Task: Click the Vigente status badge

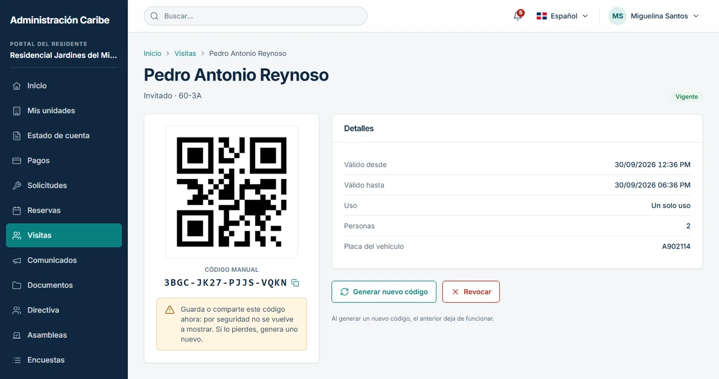Action: click(x=687, y=96)
